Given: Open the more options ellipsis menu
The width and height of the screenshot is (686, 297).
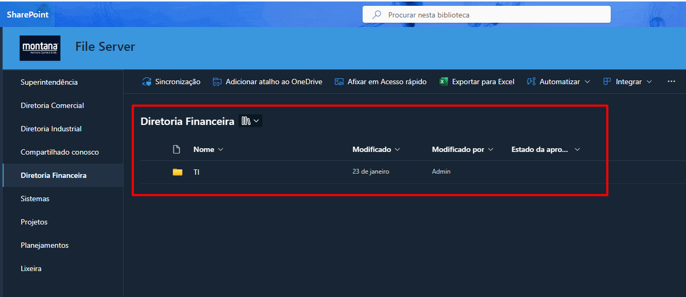Looking at the screenshot, I should [x=671, y=82].
